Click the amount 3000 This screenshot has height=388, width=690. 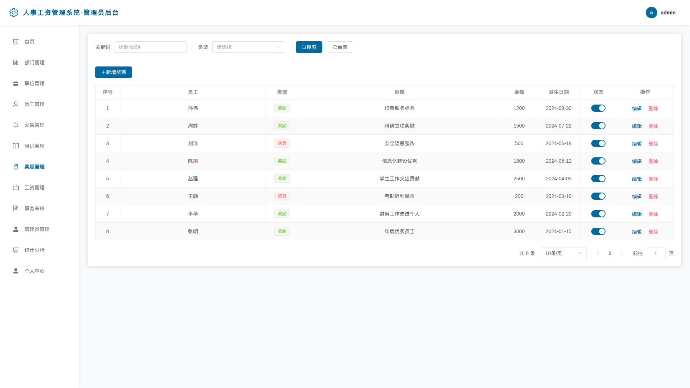(x=519, y=231)
